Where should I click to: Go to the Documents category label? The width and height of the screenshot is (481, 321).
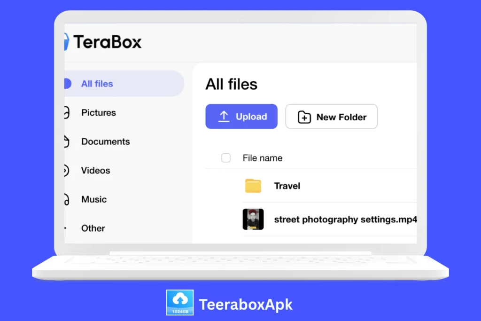coord(105,141)
